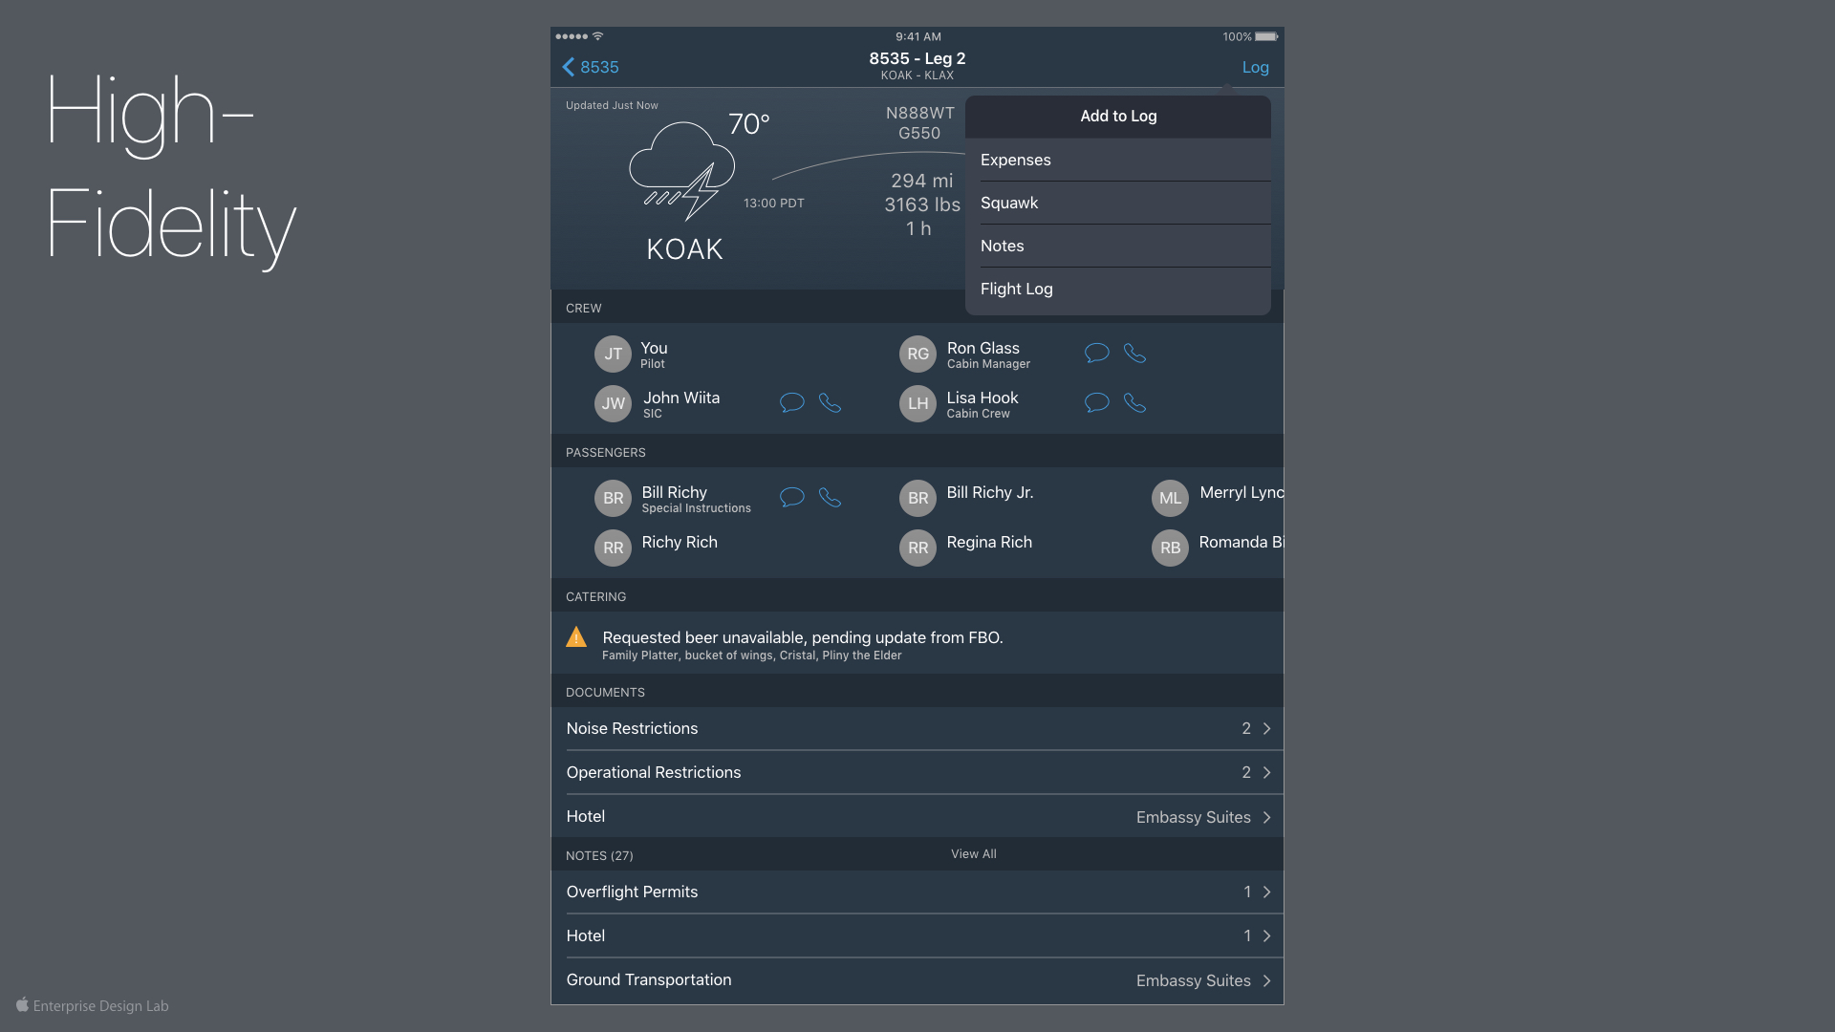1835x1032 pixels.
Task: Click the message icon next to Ron Glass
Action: pyautogui.click(x=1096, y=353)
